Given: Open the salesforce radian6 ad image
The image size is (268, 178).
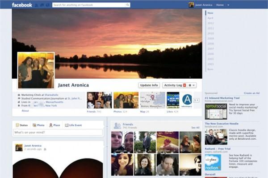Looking at the screenshot, I should coord(213,162).
